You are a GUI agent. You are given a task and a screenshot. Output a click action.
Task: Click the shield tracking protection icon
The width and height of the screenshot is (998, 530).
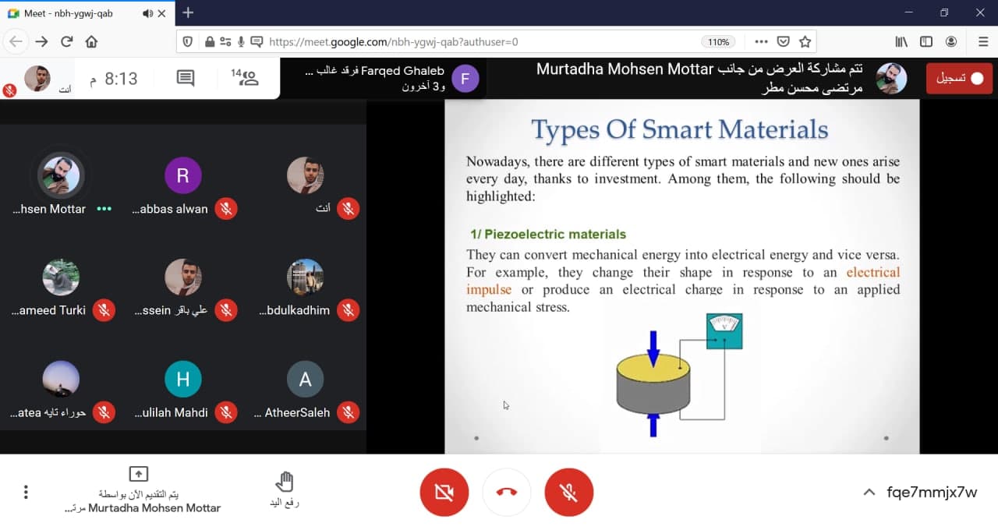pyautogui.click(x=186, y=41)
